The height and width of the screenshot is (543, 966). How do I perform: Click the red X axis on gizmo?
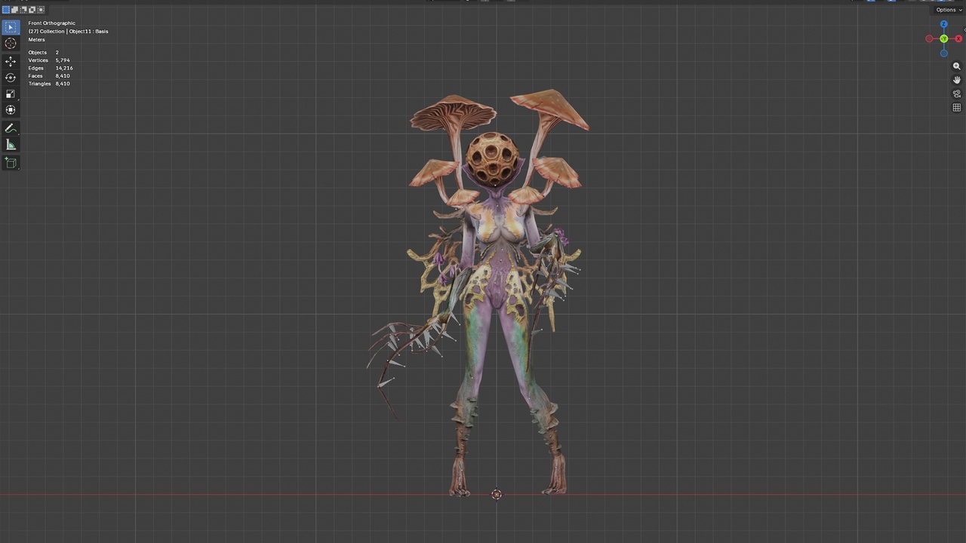tap(958, 39)
